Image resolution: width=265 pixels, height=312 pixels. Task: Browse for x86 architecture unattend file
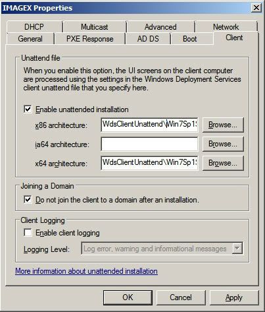[x=223, y=125]
